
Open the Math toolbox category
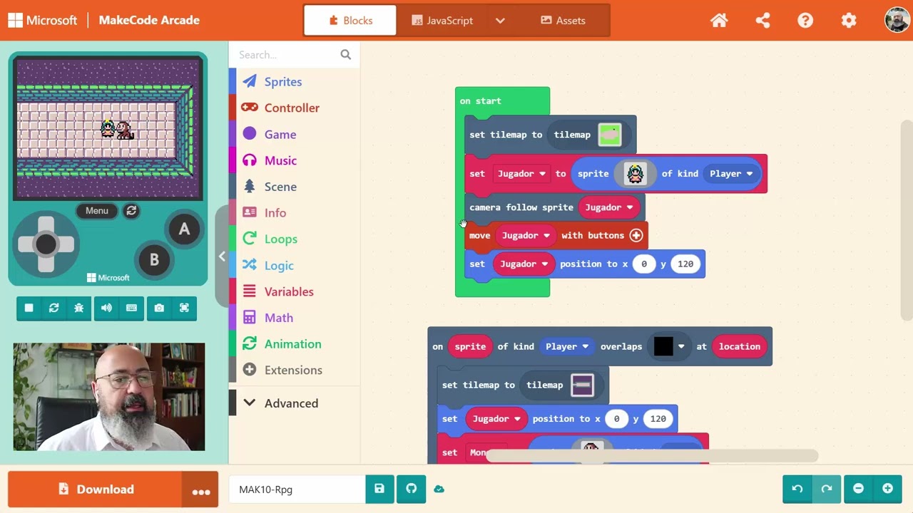coord(294,318)
